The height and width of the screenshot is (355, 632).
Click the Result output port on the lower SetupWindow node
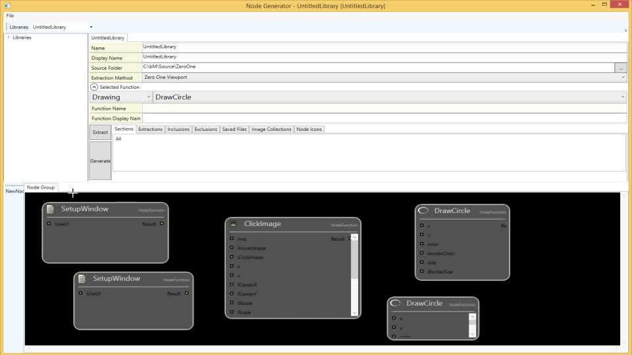pyautogui.click(x=186, y=293)
